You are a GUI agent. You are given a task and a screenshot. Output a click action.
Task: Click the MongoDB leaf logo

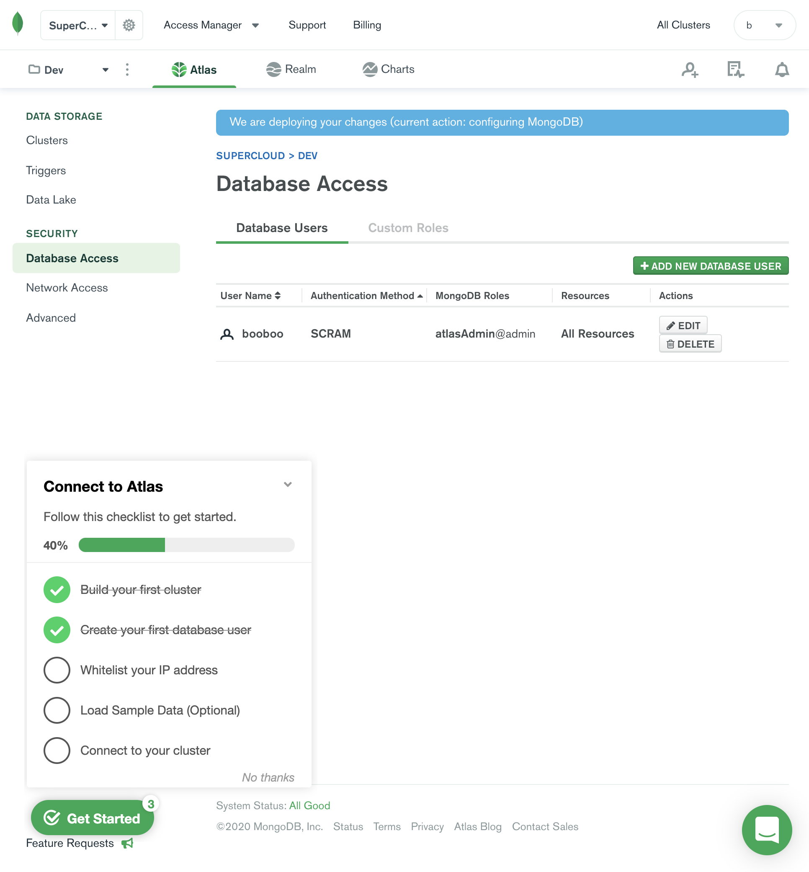pyautogui.click(x=18, y=23)
